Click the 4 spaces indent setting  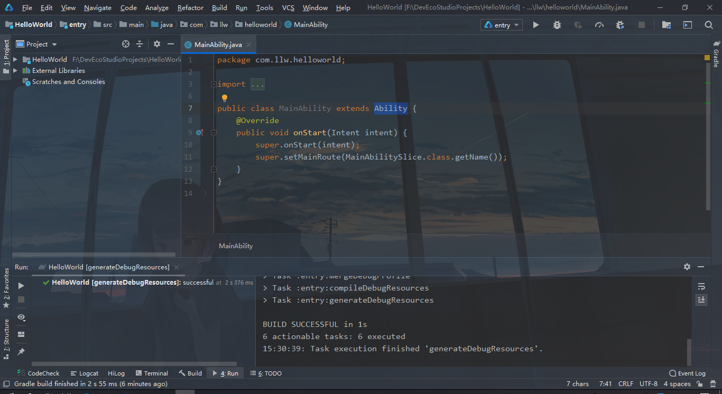click(677, 384)
